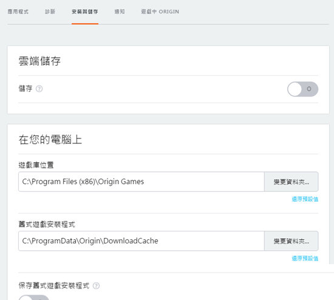Click the 雲端儲存 section heading
The image size is (334, 300).
click(39, 61)
